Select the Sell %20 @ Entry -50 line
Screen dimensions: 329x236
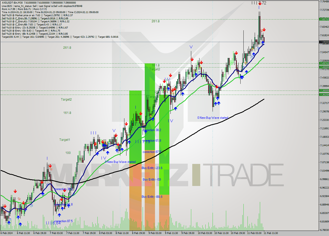click(31, 31)
